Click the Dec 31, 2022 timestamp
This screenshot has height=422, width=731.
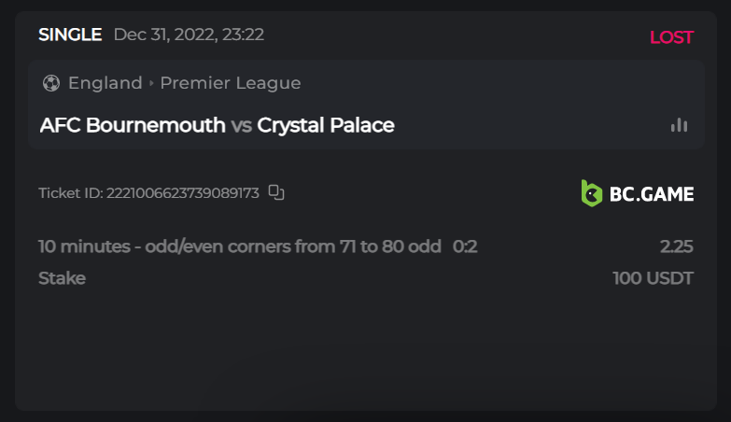[189, 35]
